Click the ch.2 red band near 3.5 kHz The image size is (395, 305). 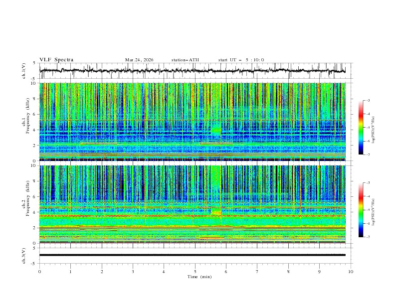[192, 216]
